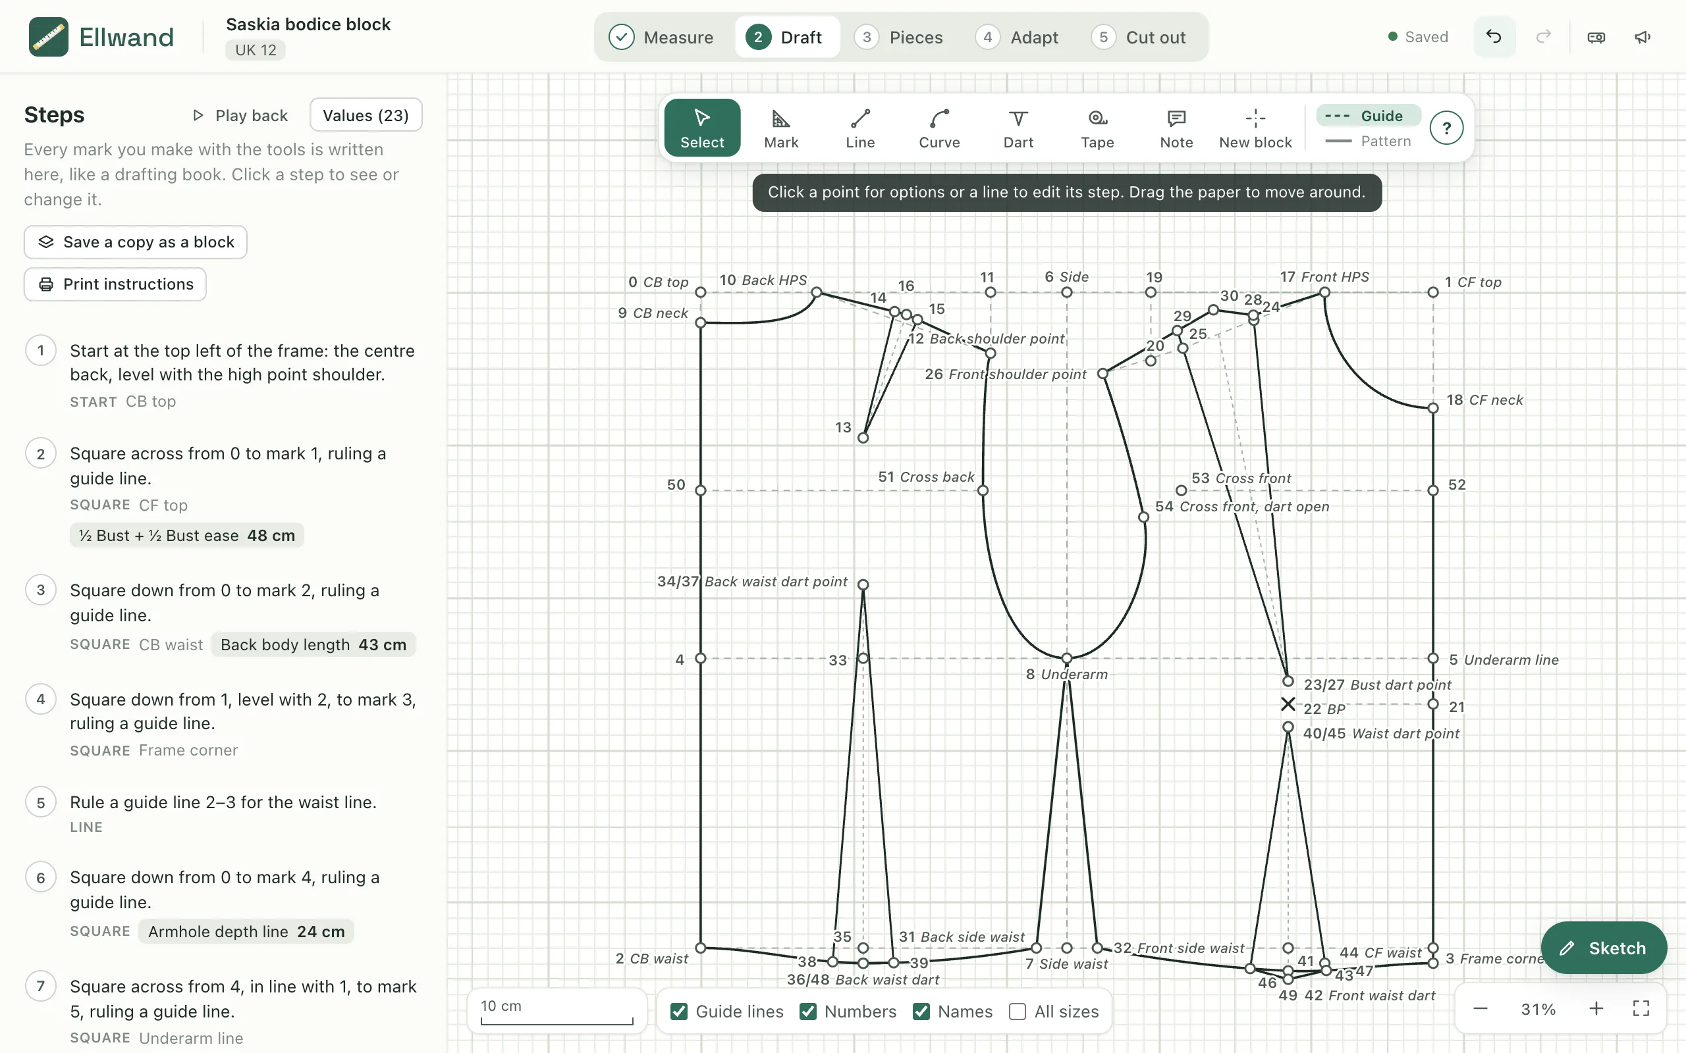
Task: Select the Mark tool
Action: pos(781,128)
